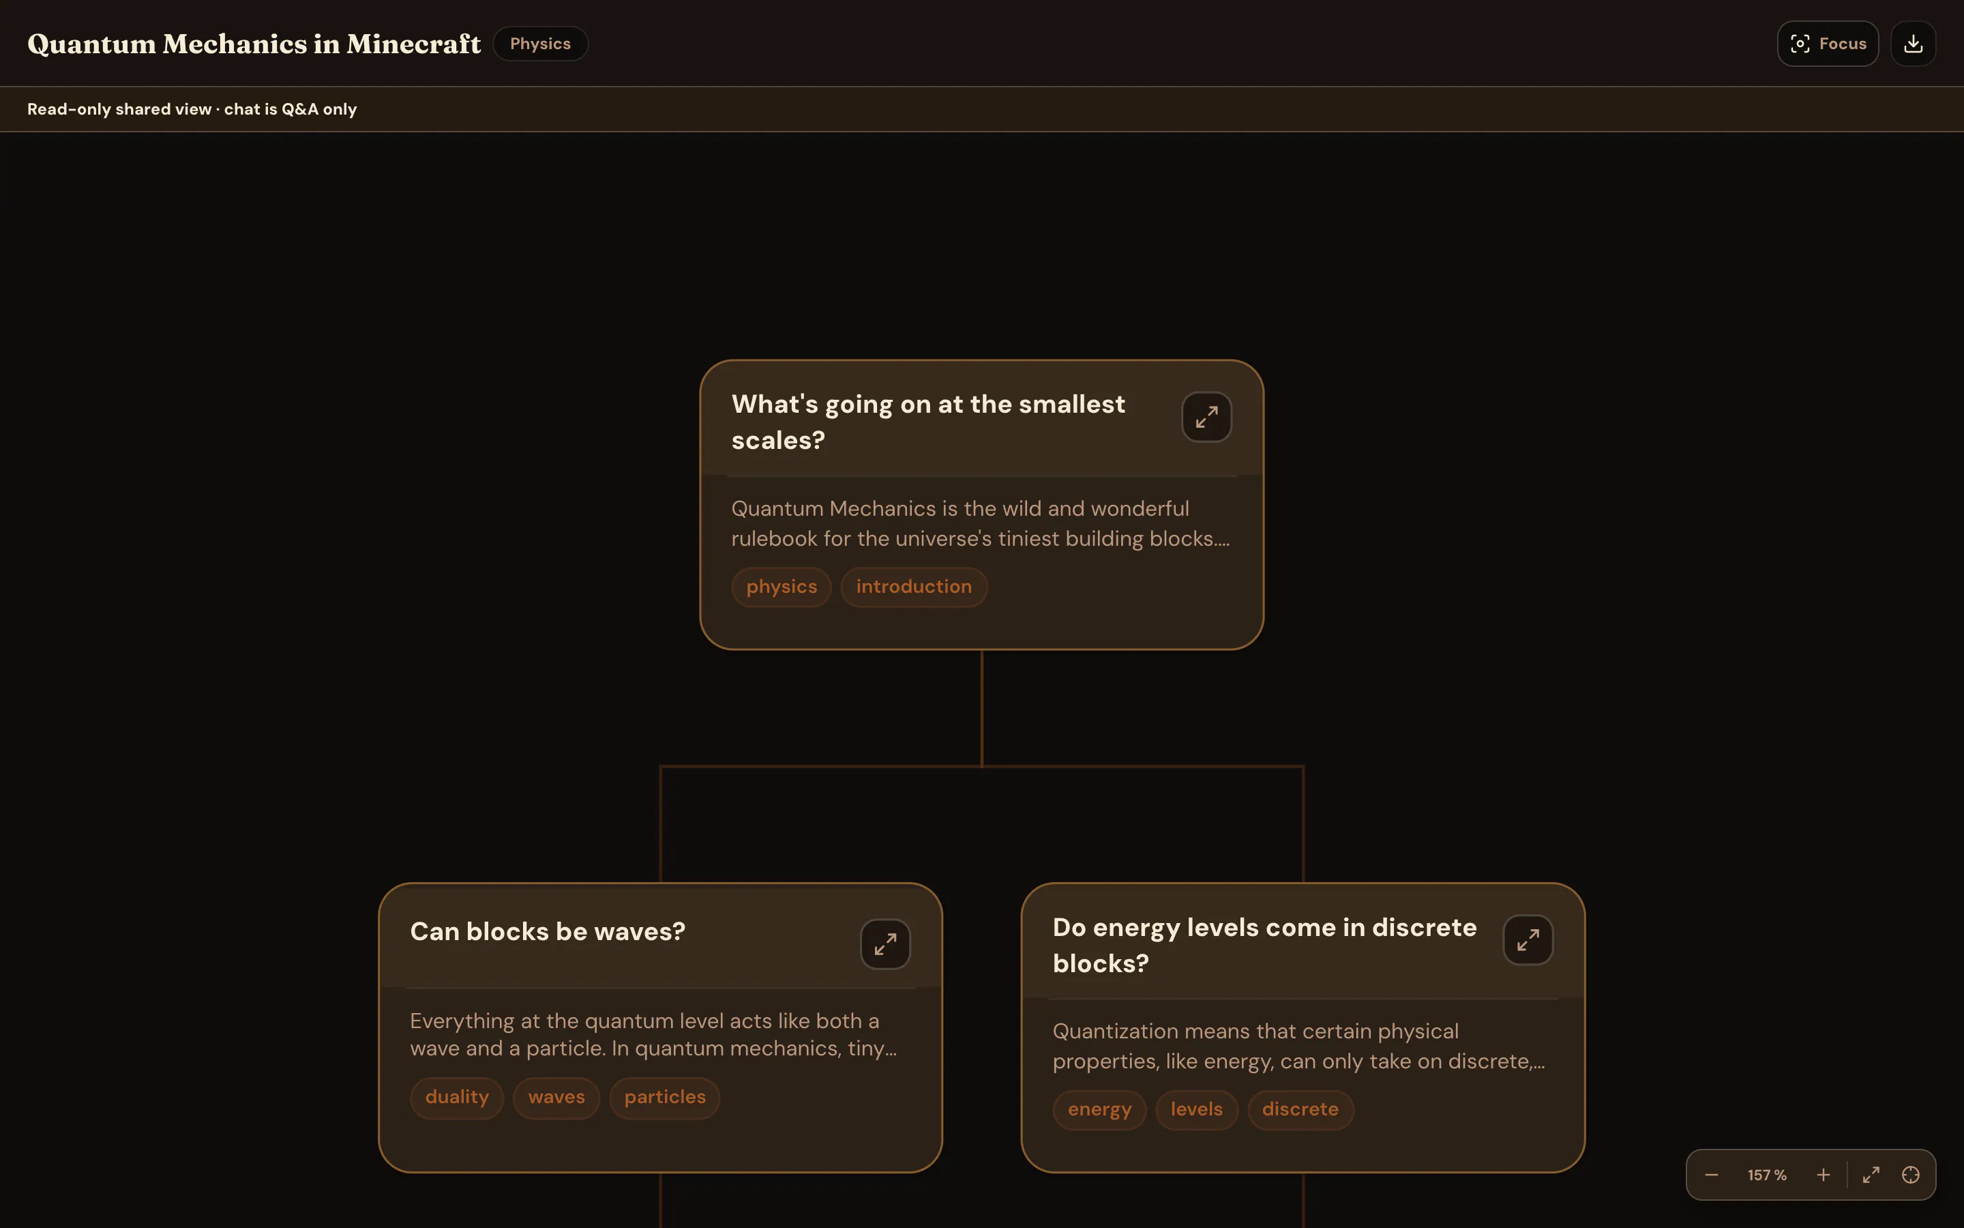Click the fit-to-screen arrows icon in zoom bar

point(1871,1175)
